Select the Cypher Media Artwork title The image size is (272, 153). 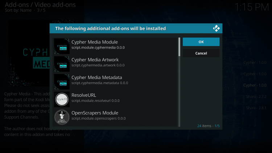click(95, 60)
